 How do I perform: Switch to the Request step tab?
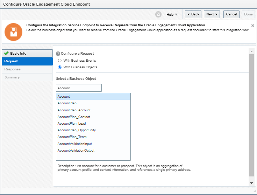[x=27, y=61]
